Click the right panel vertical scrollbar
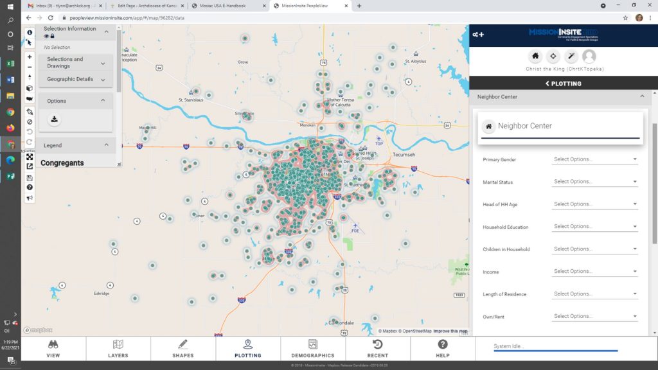Screen dimensions: 658x370 tap(655, 184)
